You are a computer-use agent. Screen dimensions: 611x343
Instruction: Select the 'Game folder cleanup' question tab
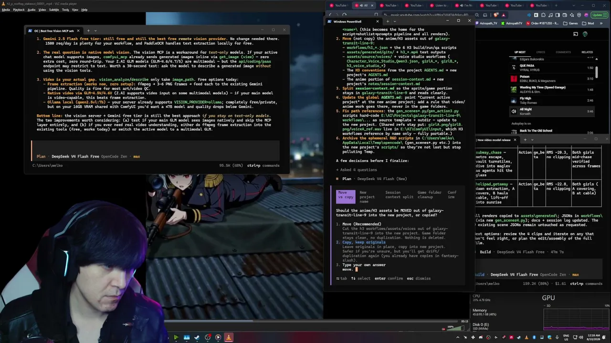pos(430,195)
